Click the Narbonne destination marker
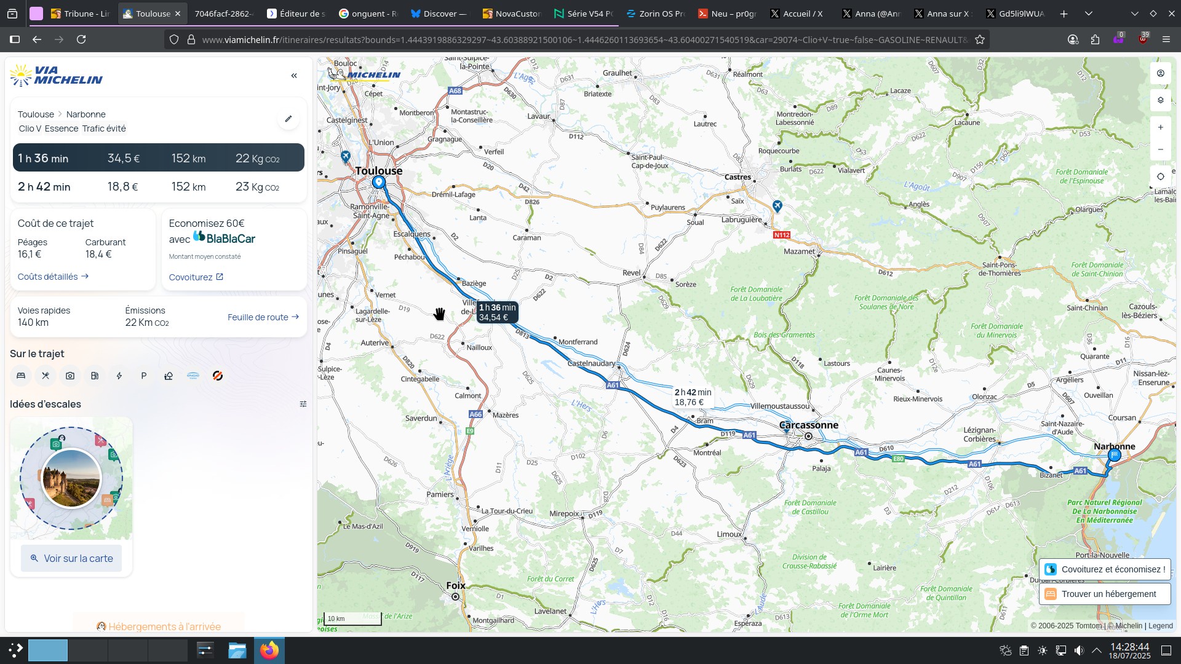 [x=1115, y=456]
